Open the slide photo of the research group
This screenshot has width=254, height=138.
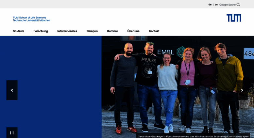coord(178,87)
